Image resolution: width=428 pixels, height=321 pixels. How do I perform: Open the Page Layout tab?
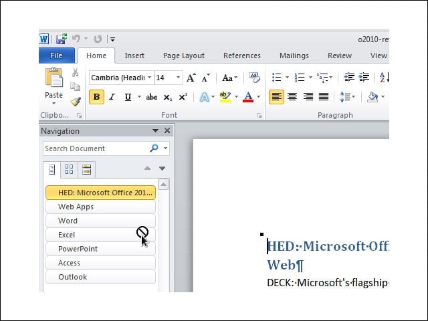click(x=184, y=56)
